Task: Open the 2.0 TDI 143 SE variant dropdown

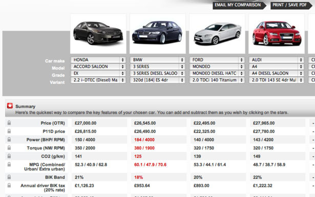Action: click(x=277, y=80)
